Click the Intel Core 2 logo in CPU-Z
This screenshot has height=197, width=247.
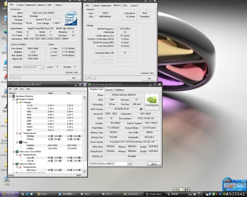[71, 18]
